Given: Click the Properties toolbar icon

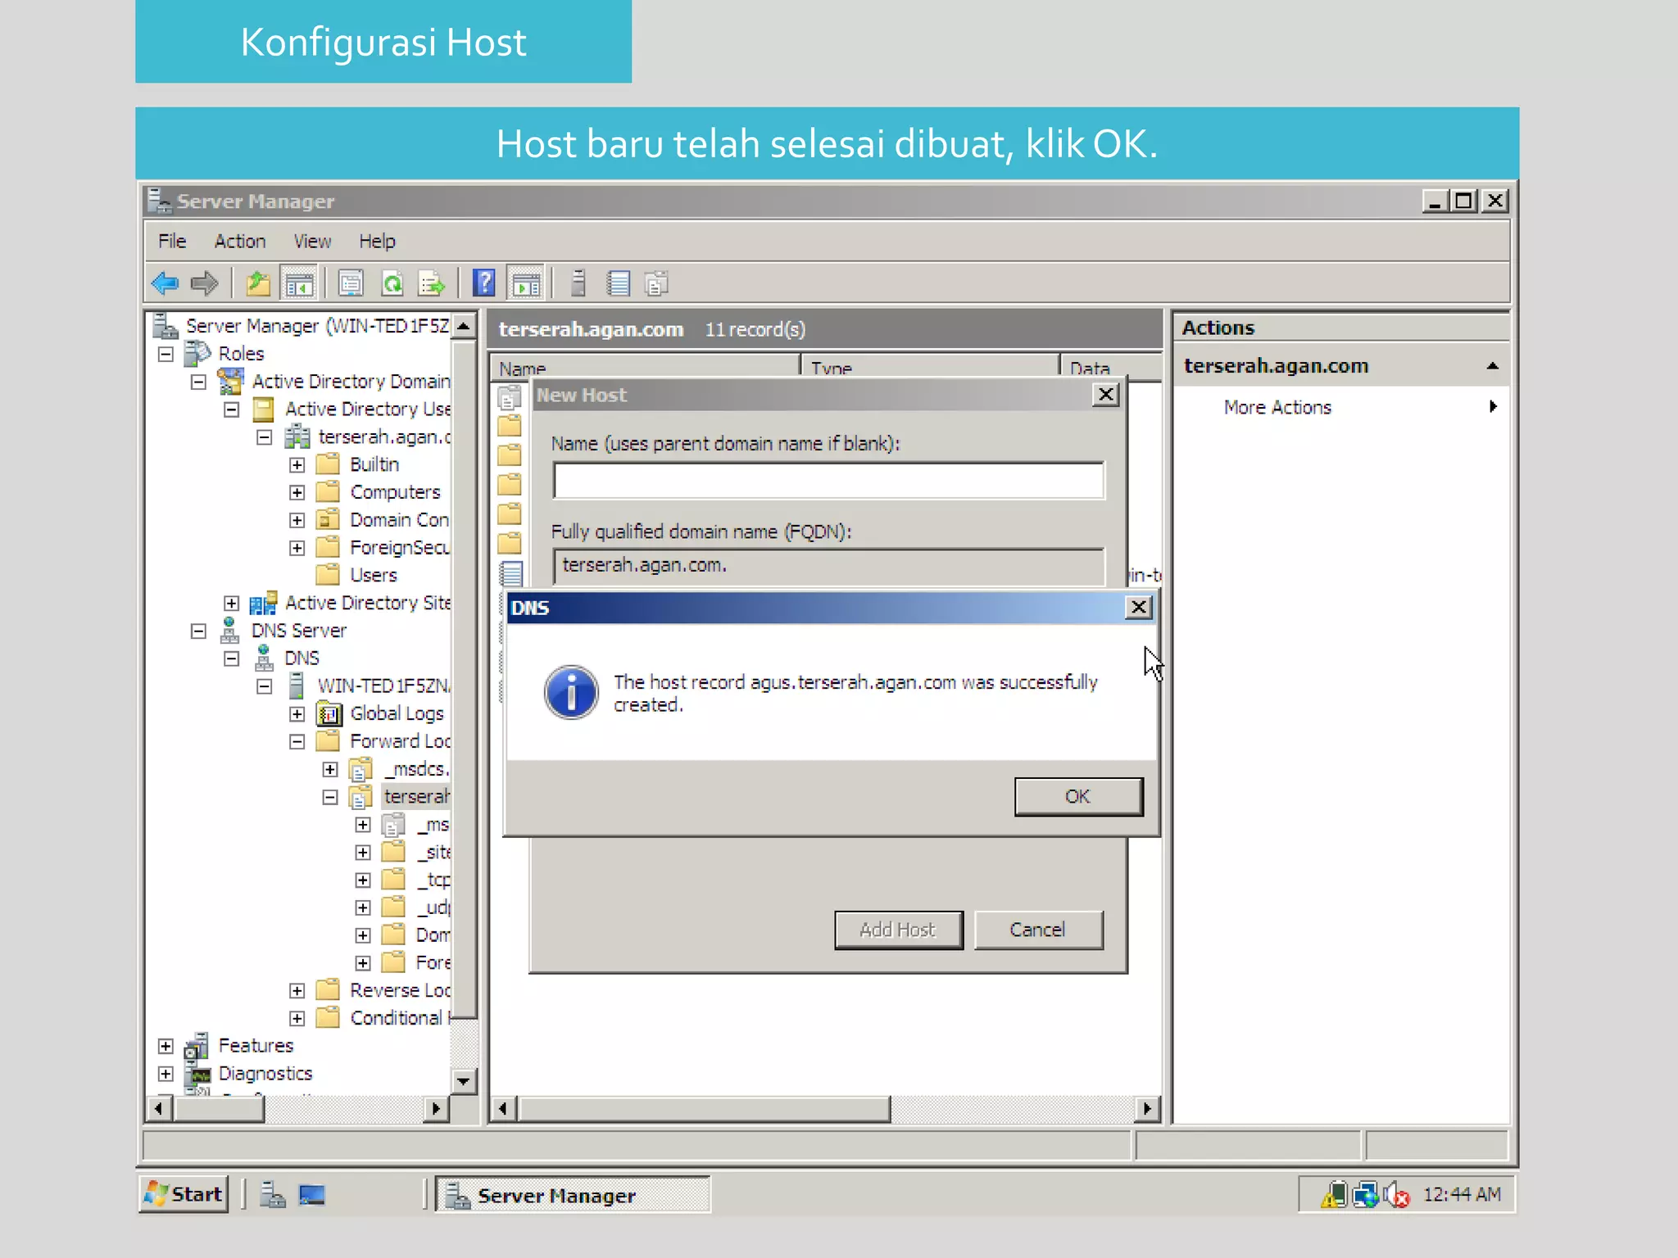Looking at the screenshot, I should pos(351,283).
